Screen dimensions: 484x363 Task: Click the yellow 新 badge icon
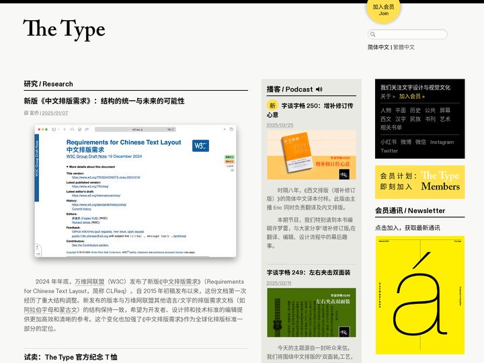(272, 106)
